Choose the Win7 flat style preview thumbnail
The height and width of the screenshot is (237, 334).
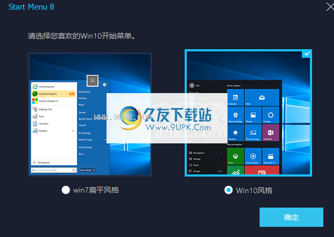(x=90, y=114)
